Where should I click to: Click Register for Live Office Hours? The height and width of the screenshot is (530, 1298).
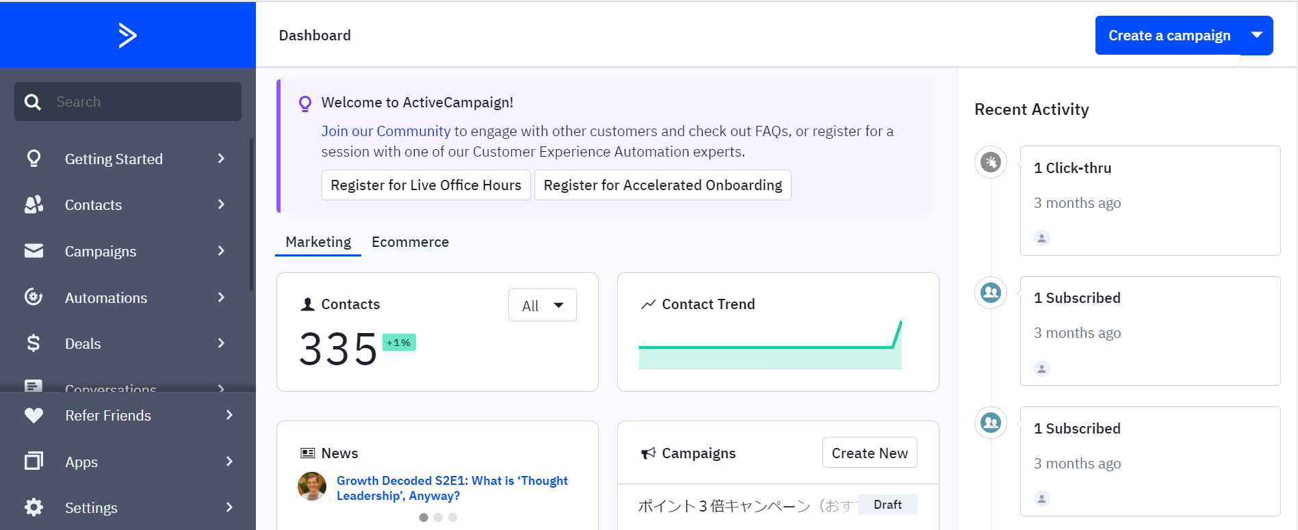point(426,185)
